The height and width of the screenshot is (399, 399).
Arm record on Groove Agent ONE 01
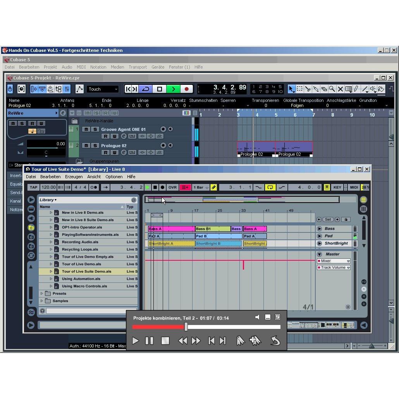163,129
